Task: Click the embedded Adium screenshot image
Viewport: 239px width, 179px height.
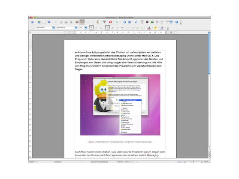Action: click(120, 105)
